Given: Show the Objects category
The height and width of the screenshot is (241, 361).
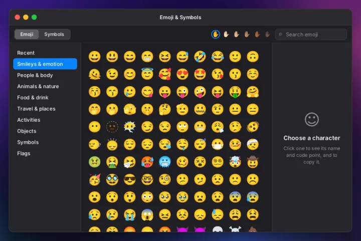Looking at the screenshot, I should [x=45, y=131].
